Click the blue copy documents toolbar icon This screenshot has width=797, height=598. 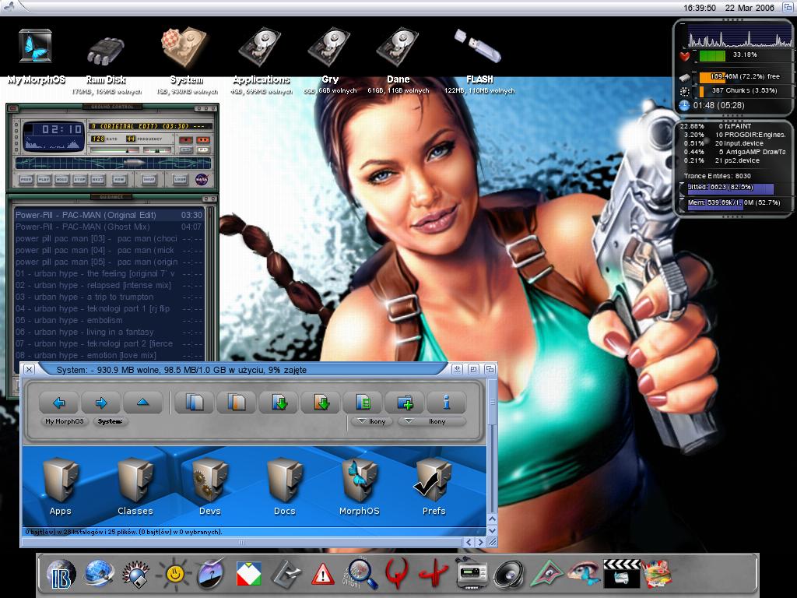tap(195, 403)
